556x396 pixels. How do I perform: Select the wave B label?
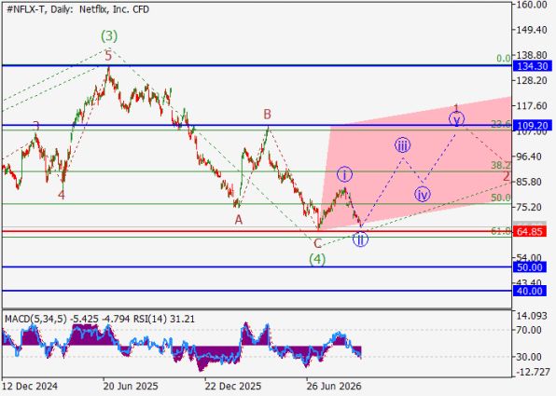pos(267,115)
